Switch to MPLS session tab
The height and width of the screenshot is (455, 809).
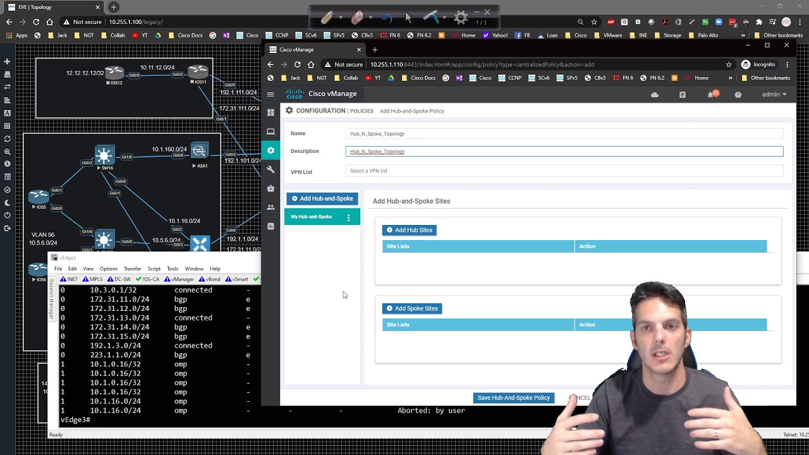92,279
